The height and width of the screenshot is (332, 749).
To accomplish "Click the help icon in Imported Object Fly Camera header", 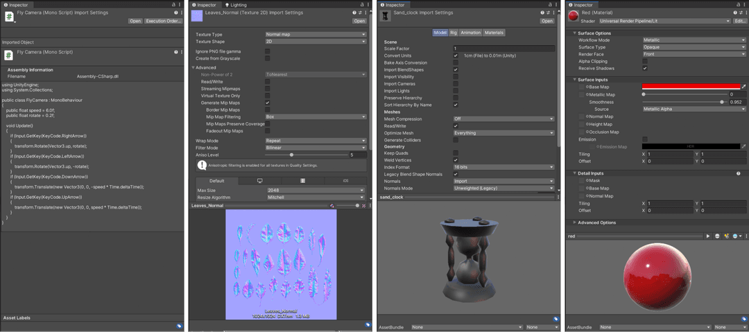I will pos(175,51).
